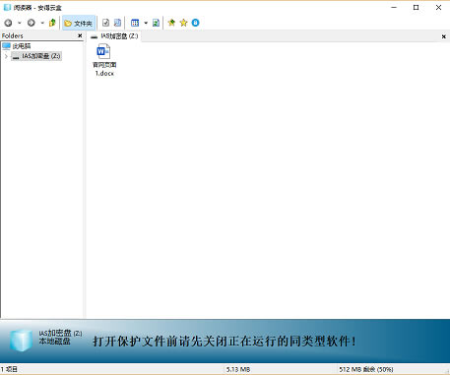450x375 pixels.
Task: Open the view mode dropdown arrow
Action: [146, 23]
